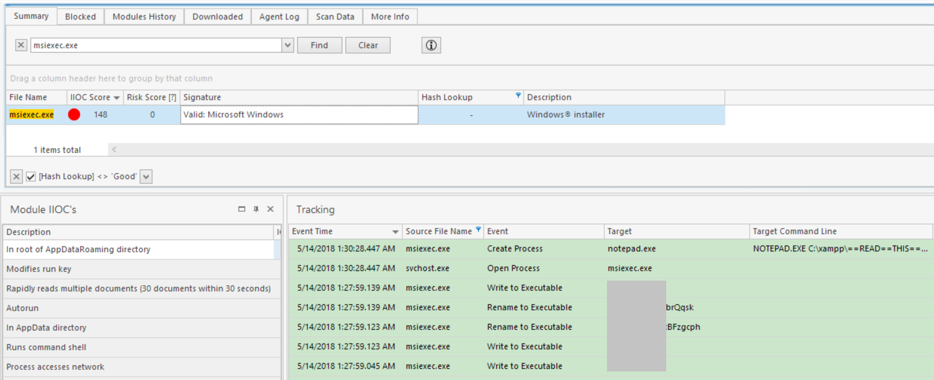The height and width of the screenshot is (380, 934).
Task: Click the red IIOC score indicator for msiexec.exe
Action: [x=74, y=115]
